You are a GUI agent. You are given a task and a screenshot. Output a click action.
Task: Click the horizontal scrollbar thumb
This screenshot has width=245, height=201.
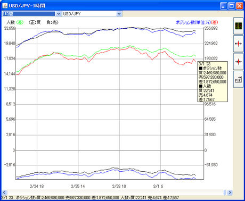pos(225,192)
